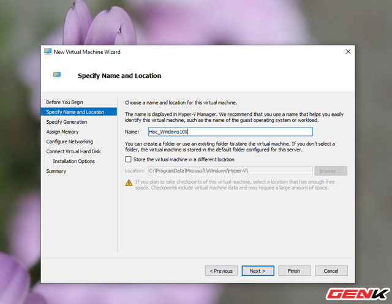The width and height of the screenshot is (392, 304).
Task: Open the Specify Generation step
Action: [67, 122]
